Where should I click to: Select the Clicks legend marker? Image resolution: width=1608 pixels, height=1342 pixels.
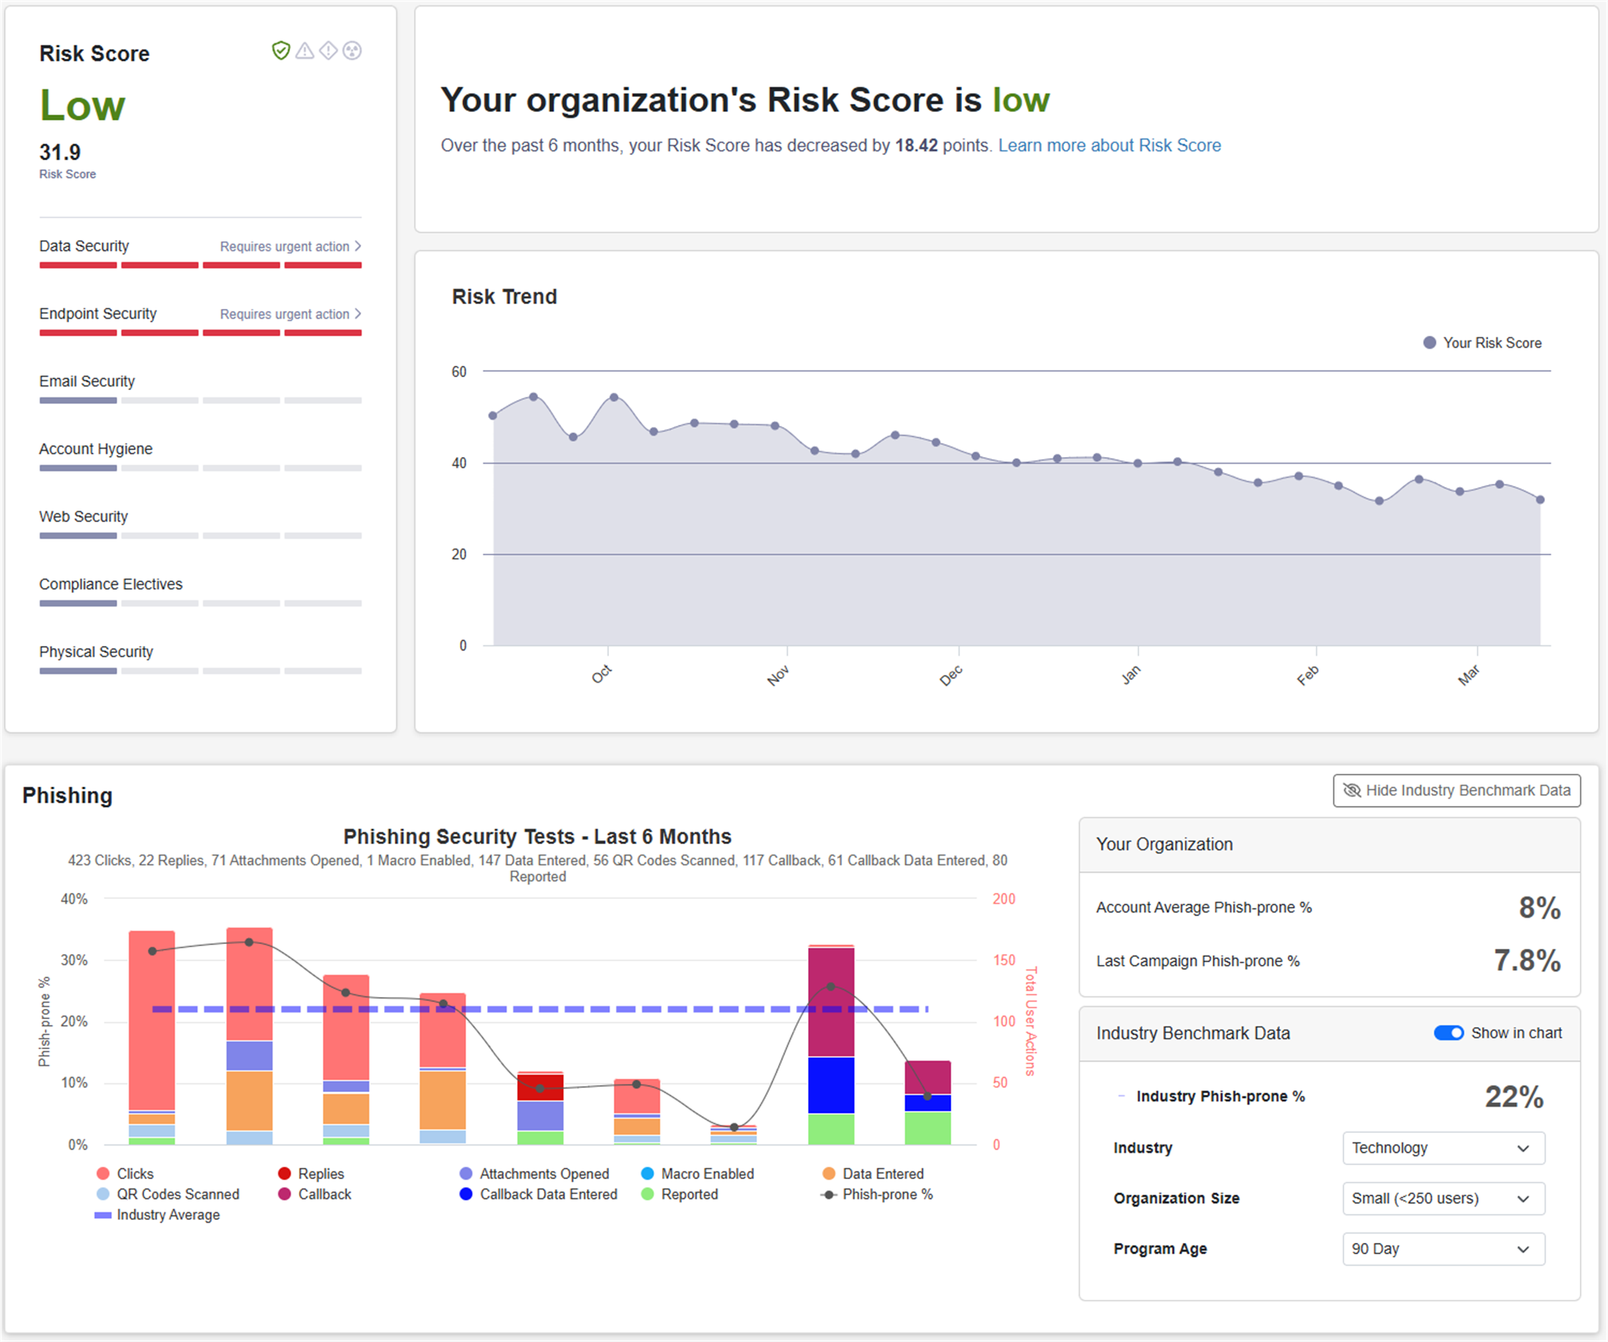click(103, 1172)
